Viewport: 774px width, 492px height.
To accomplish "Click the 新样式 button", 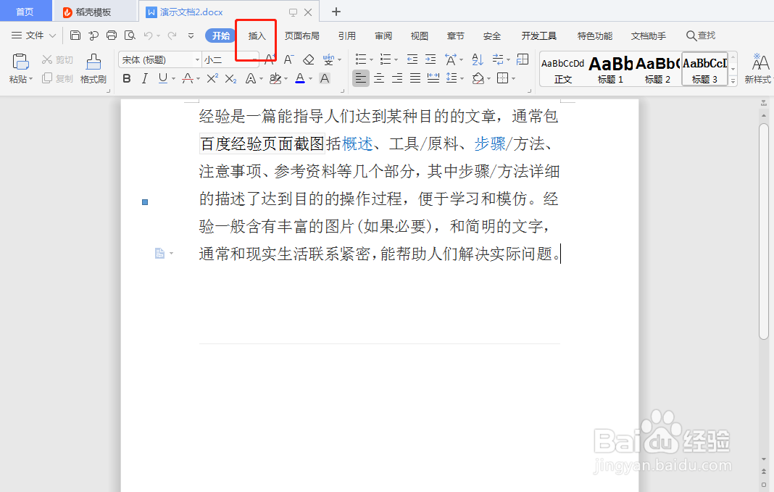I will (x=758, y=69).
